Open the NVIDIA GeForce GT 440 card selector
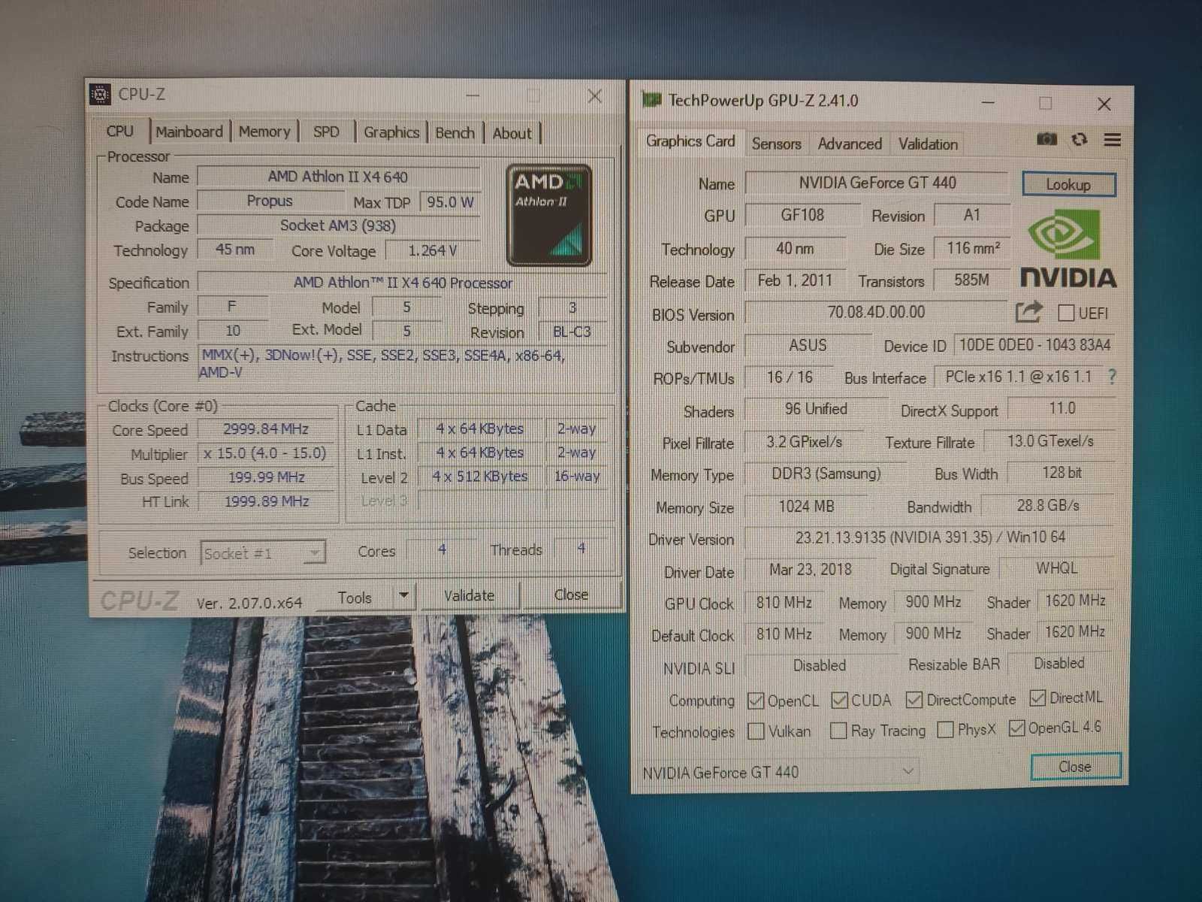This screenshot has height=902, width=1202. coord(779,772)
